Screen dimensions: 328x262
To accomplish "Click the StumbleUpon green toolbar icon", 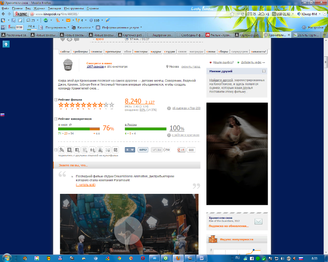I will coord(46,20).
